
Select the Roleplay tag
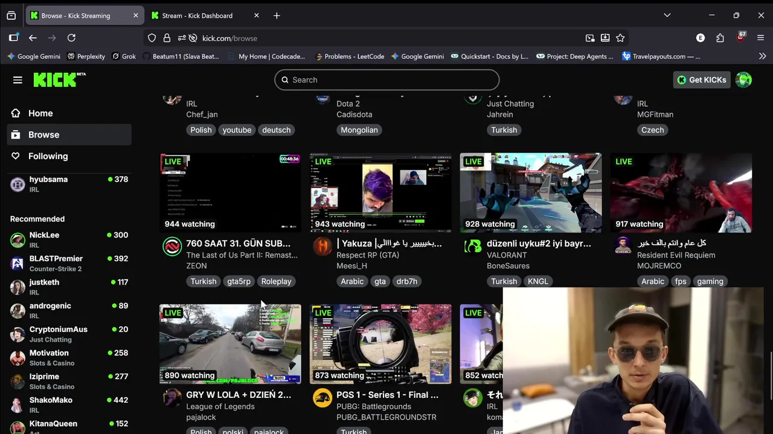(276, 281)
